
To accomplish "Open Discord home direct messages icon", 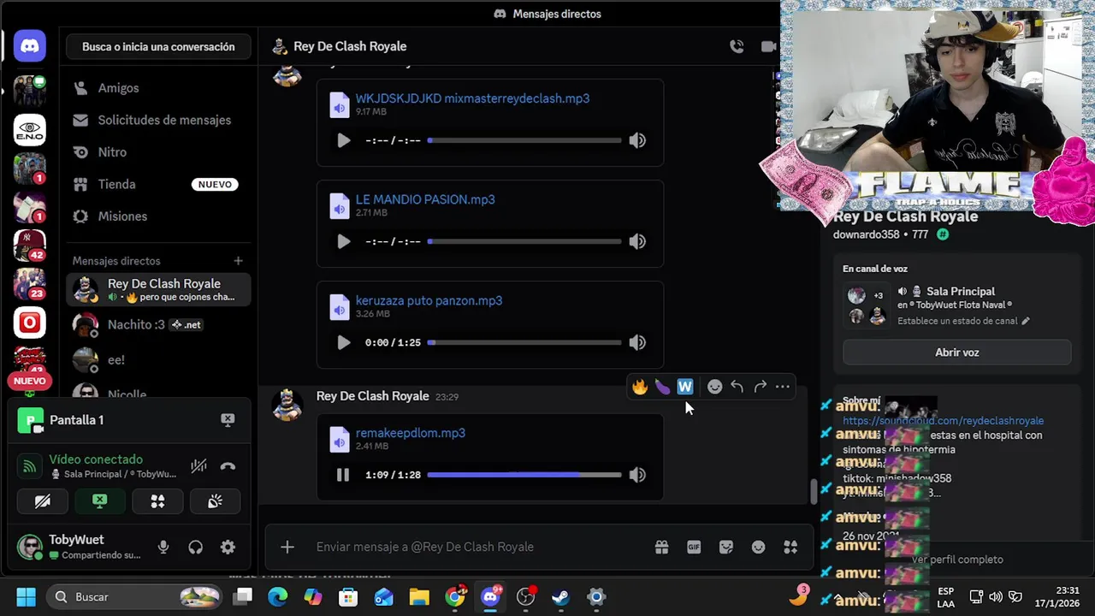I will coord(30,45).
